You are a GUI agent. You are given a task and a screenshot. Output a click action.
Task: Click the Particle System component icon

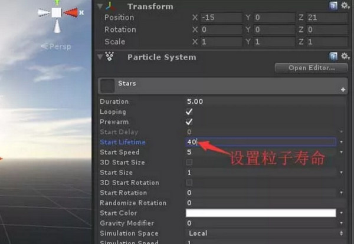(110, 57)
